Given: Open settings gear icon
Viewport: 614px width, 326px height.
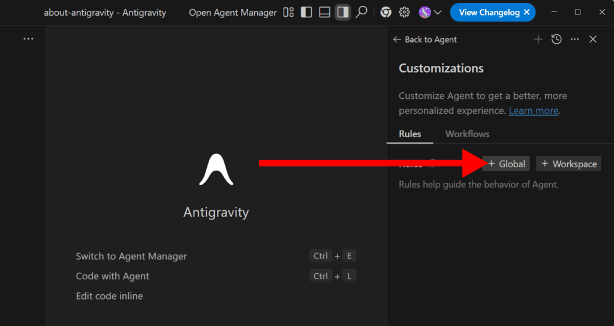Looking at the screenshot, I should [404, 13].
